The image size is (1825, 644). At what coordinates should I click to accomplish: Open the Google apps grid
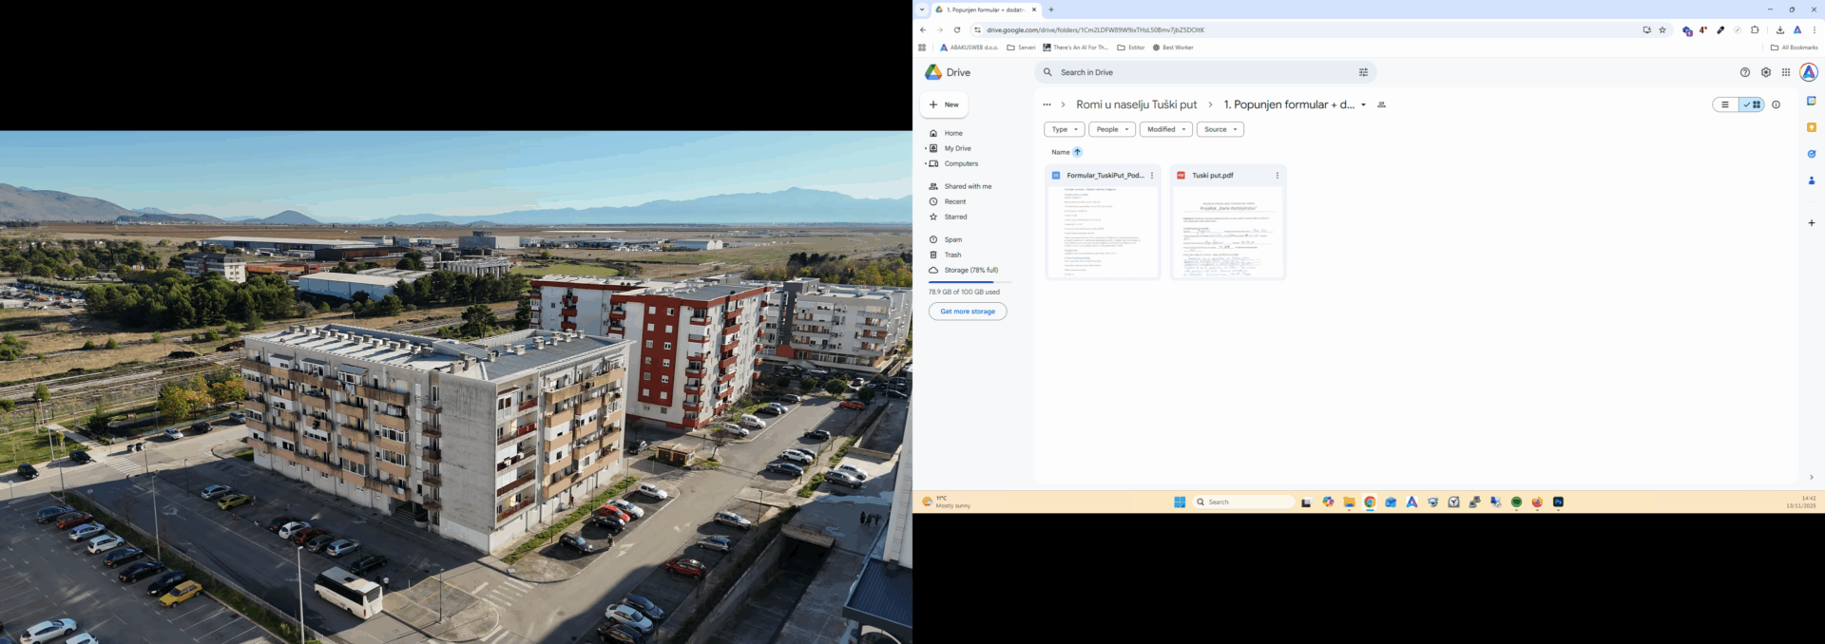point(1786,72)
